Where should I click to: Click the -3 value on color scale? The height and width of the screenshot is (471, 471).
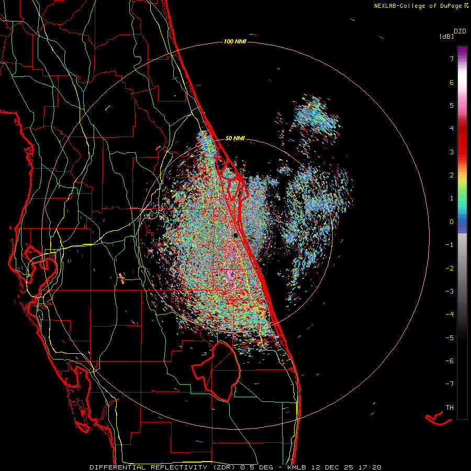450,291
